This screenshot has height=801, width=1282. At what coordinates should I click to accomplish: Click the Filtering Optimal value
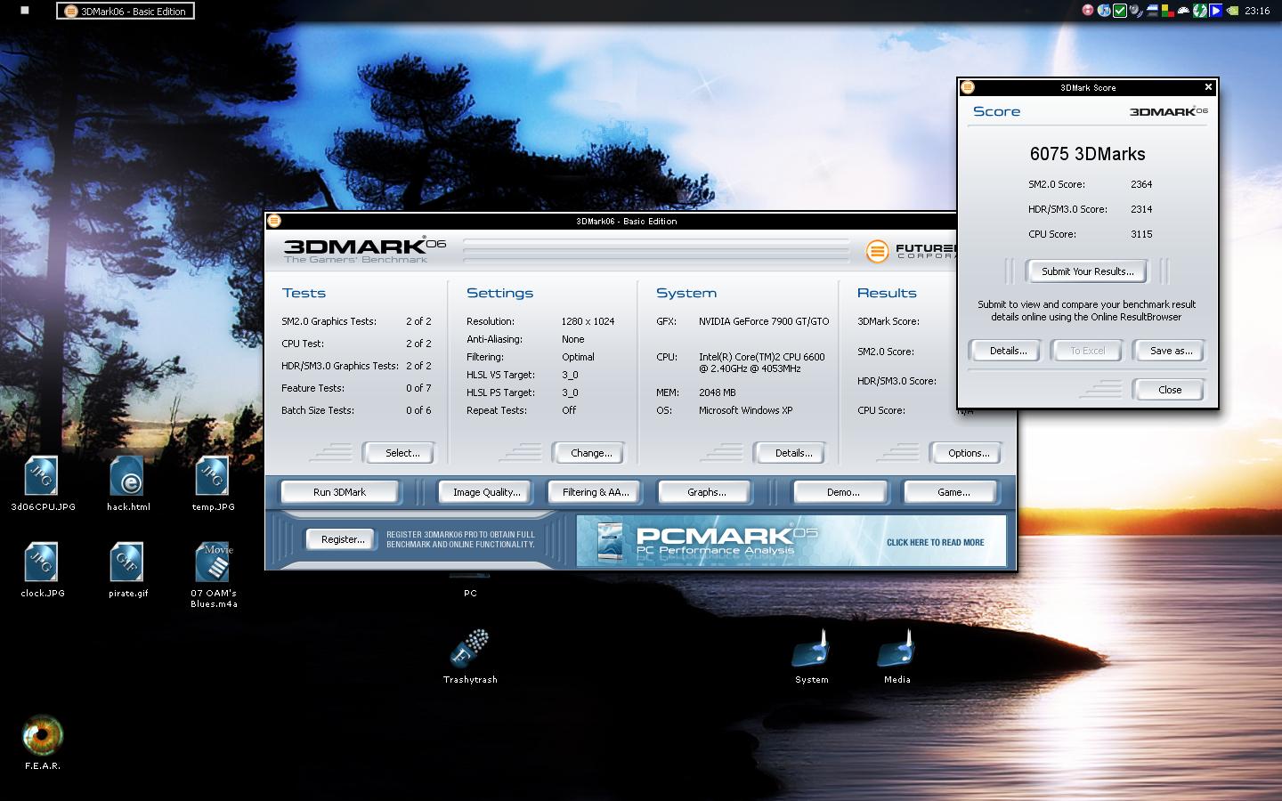point(578,357)
